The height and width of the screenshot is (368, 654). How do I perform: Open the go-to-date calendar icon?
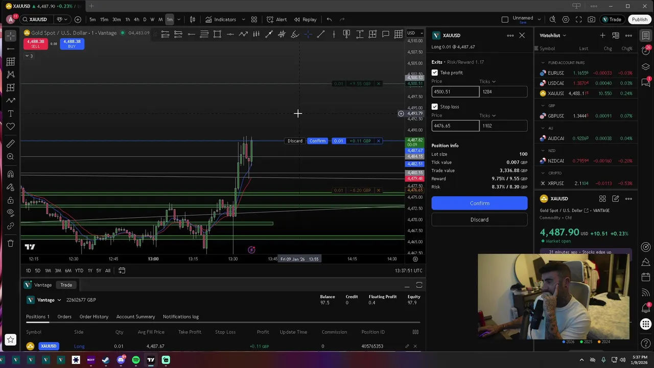[x=122, y=270]
